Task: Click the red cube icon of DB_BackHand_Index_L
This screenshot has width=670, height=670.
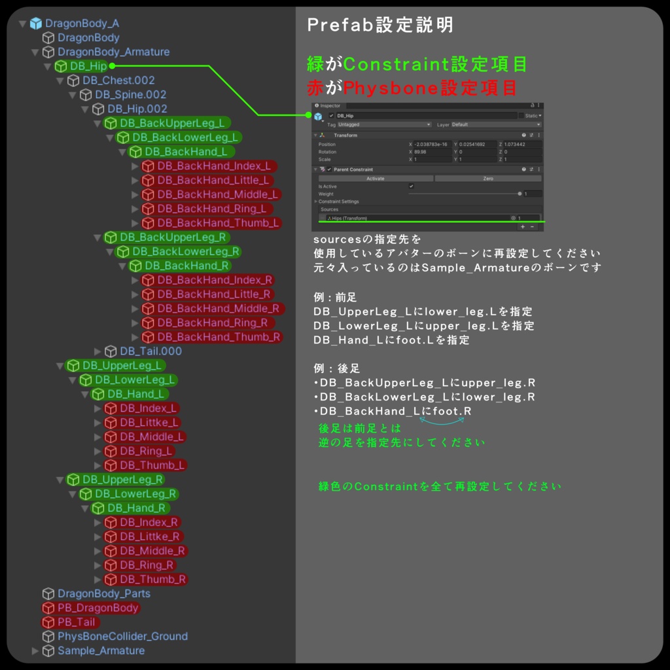Action: tap(148, 166)
